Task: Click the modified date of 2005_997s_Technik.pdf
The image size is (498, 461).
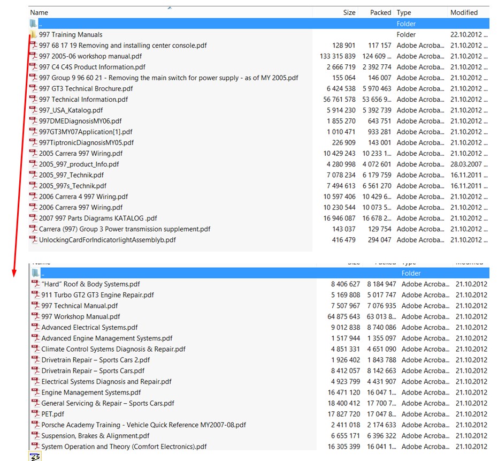Action: pos(469,186)
